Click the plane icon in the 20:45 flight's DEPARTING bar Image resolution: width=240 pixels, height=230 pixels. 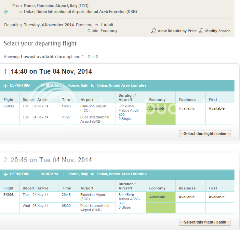click(x=6, y=174)
